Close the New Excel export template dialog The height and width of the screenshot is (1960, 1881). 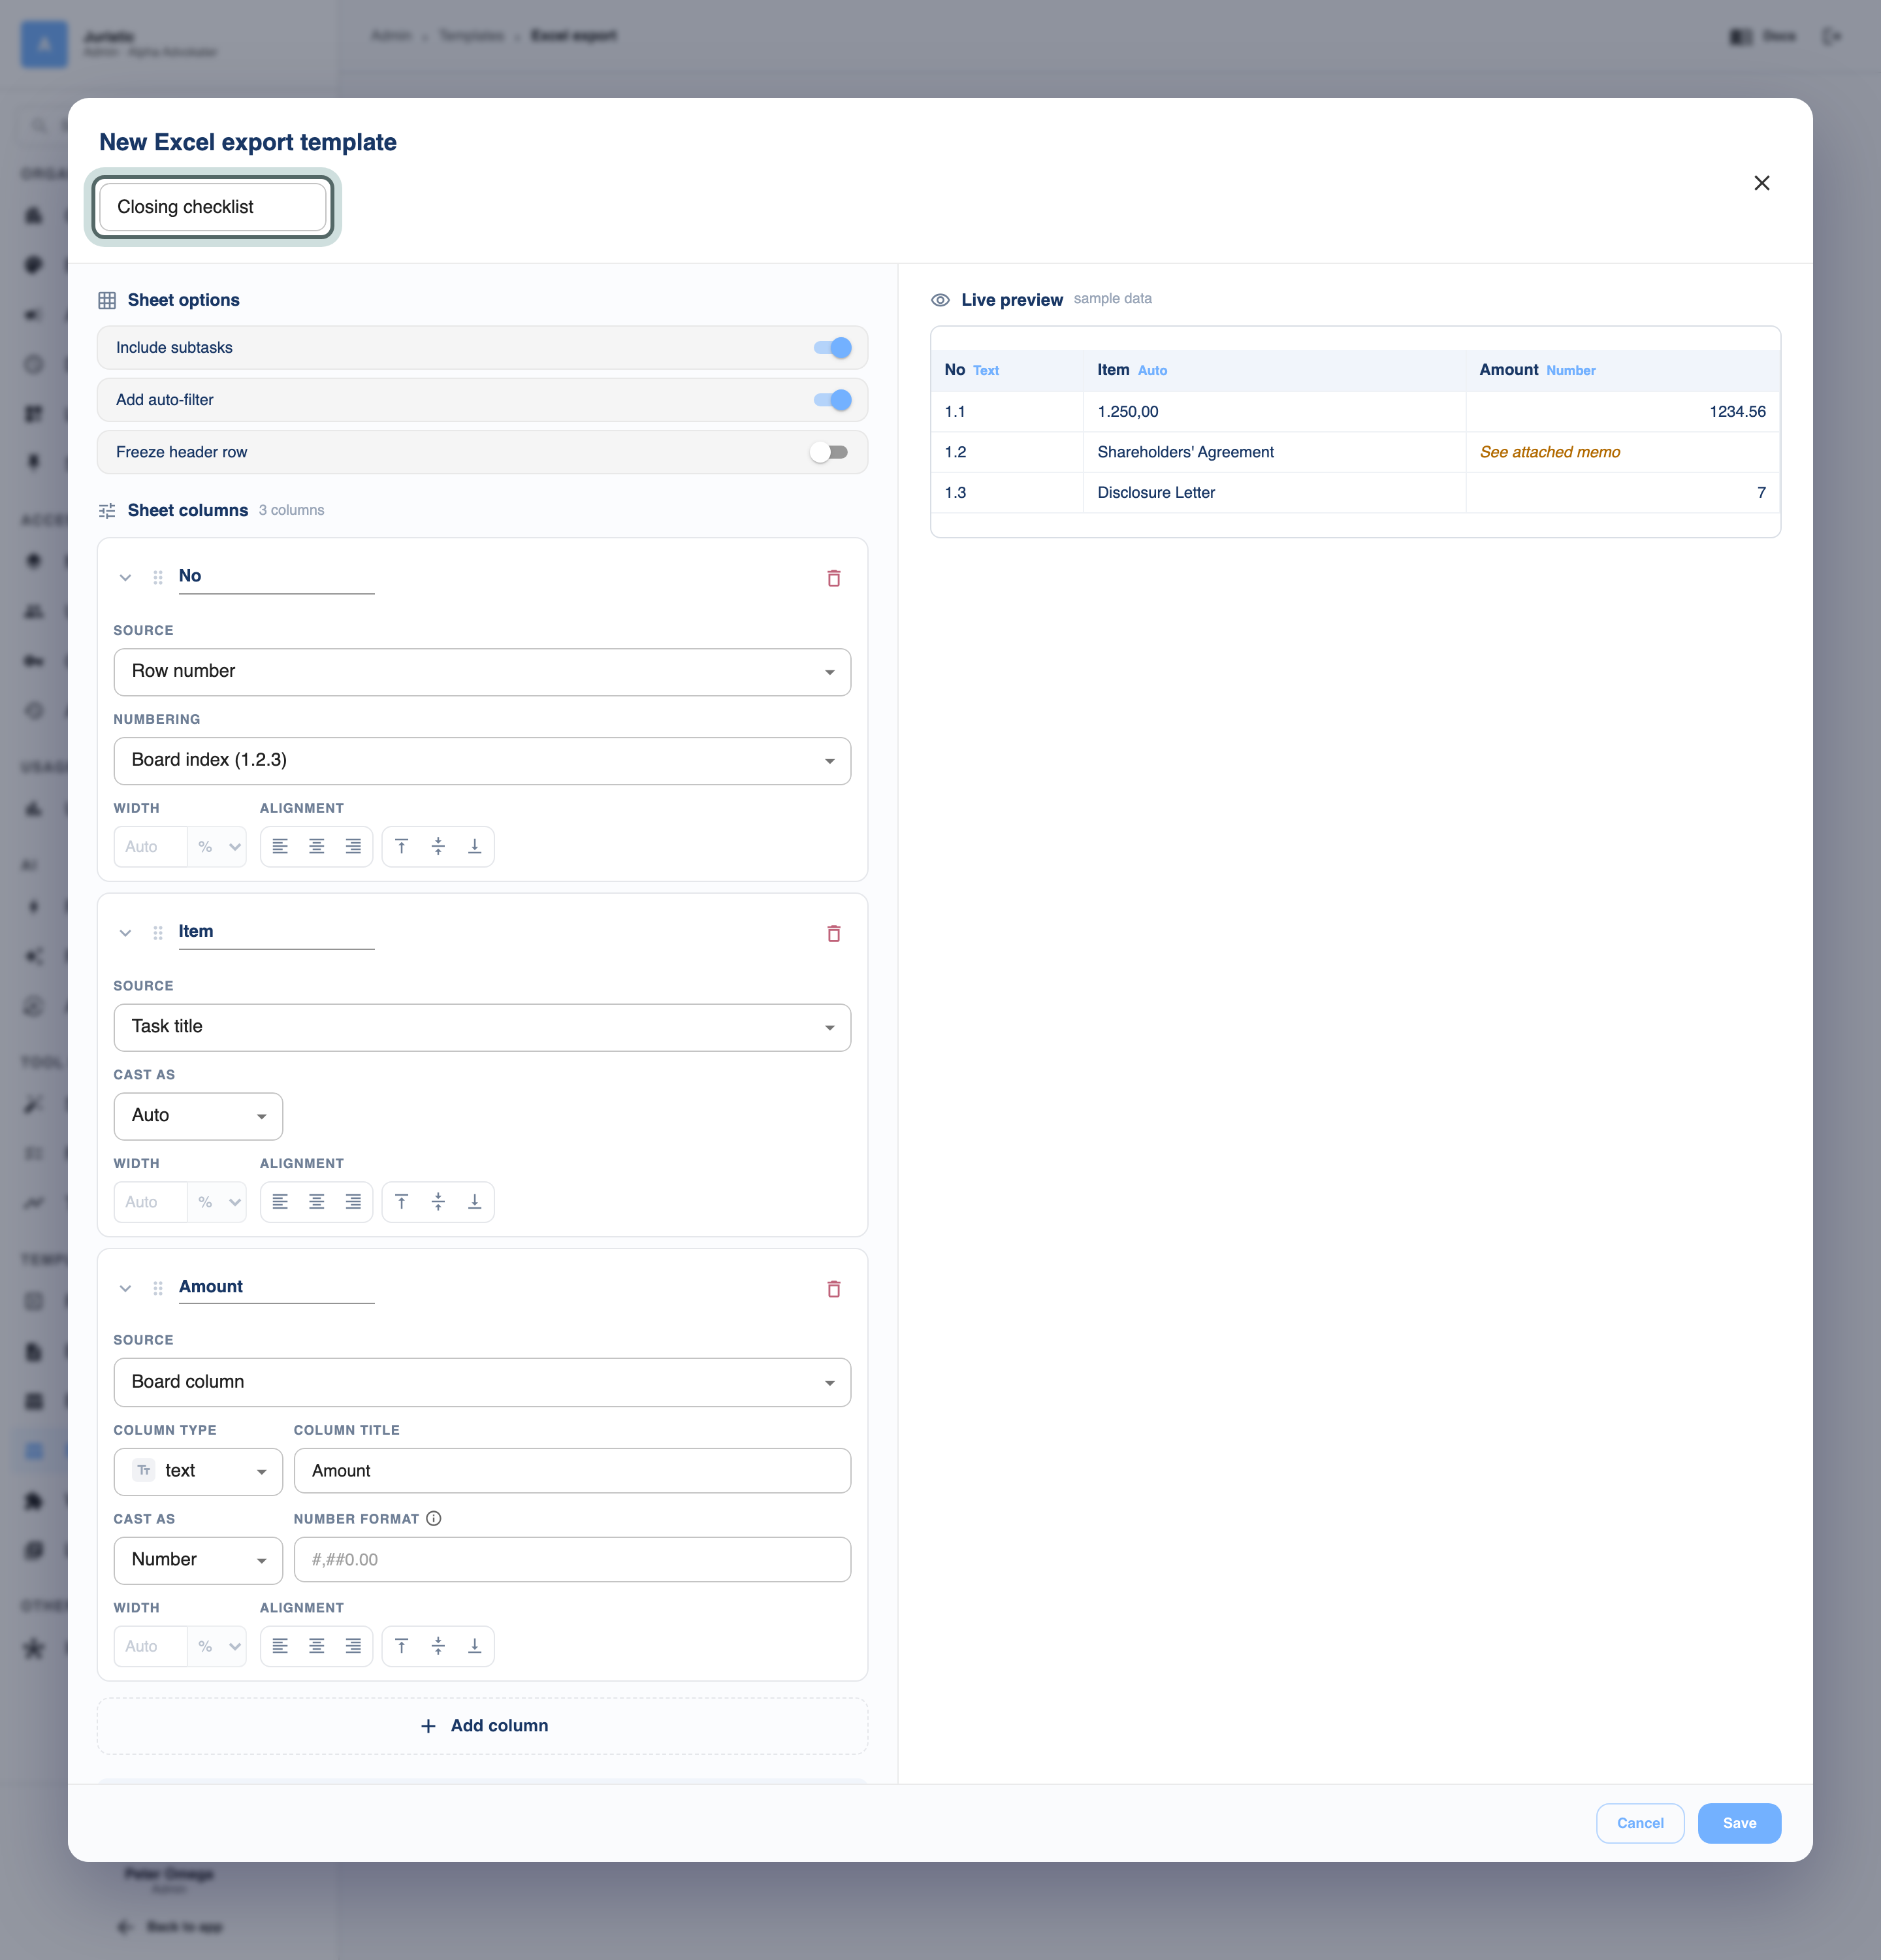tap(1762, 183)
